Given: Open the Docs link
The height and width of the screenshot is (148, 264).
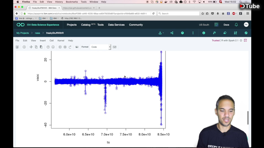Looking at the screenshot, I should tap(226, 25).
